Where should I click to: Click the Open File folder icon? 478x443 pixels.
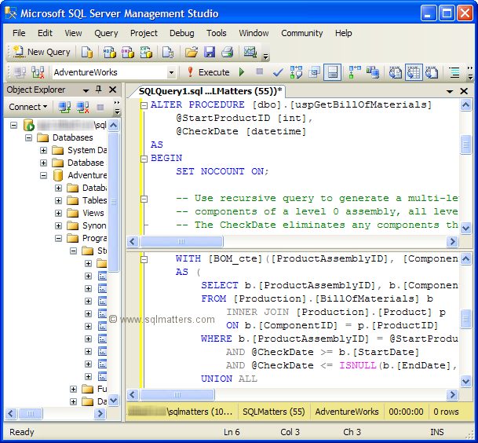point(192,52)
